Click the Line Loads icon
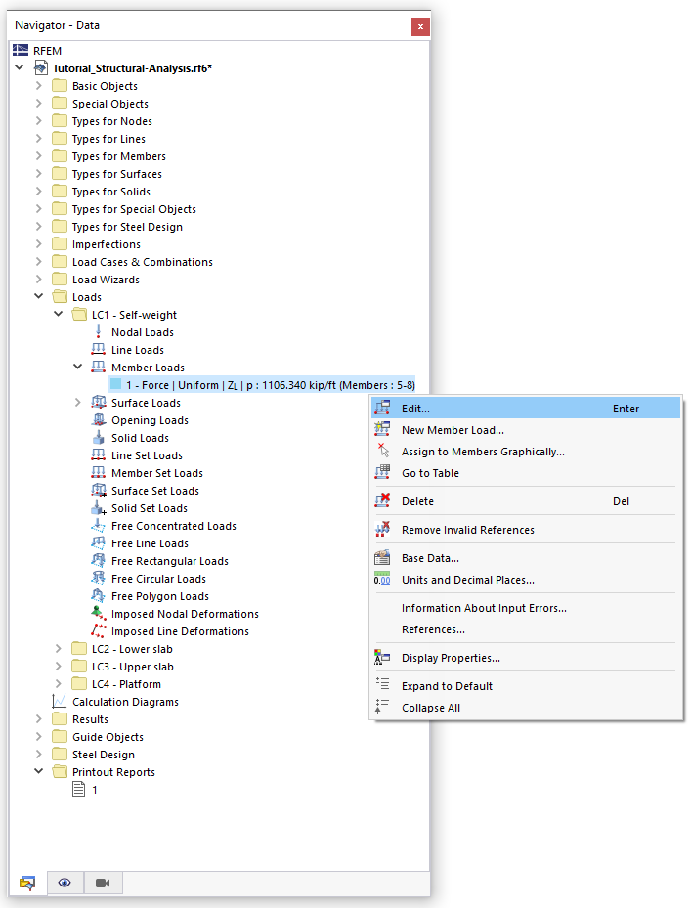The image size is (691, 908). point(99,349)
